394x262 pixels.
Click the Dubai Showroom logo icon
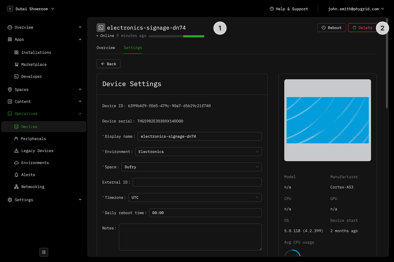pyautogui.click(x=10, y=9)
